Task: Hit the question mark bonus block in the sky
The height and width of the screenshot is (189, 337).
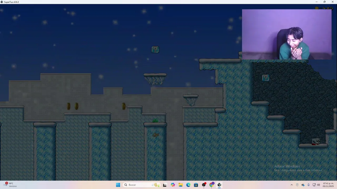Action: (x=155, y=49)
